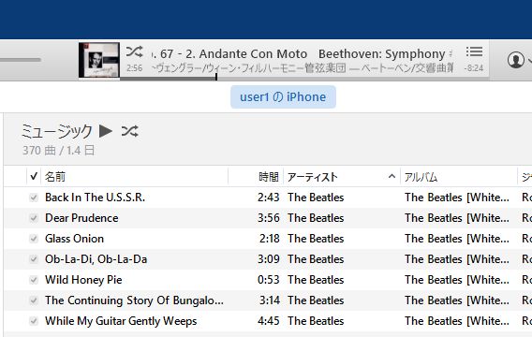Click the Beethoven album artwork thumbnail
Image resolution: width=532 pixels, height=337 pixels.
[99, 60]
